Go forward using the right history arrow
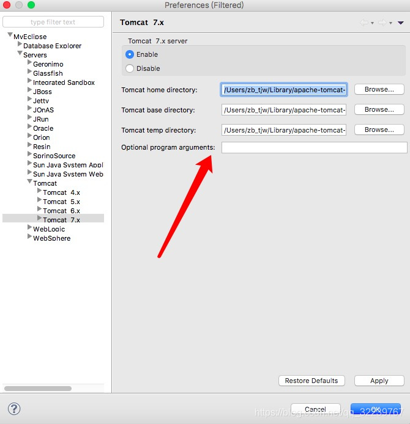This screenshot has height=424, width=410. [382, 23]
